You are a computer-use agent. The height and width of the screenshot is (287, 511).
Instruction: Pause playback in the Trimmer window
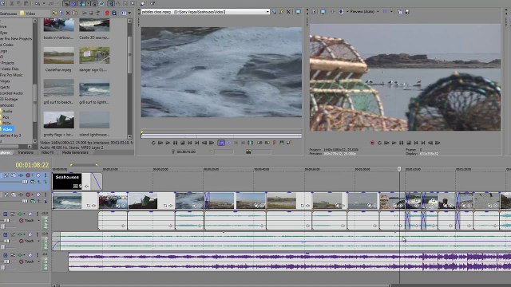coord(176,143)
